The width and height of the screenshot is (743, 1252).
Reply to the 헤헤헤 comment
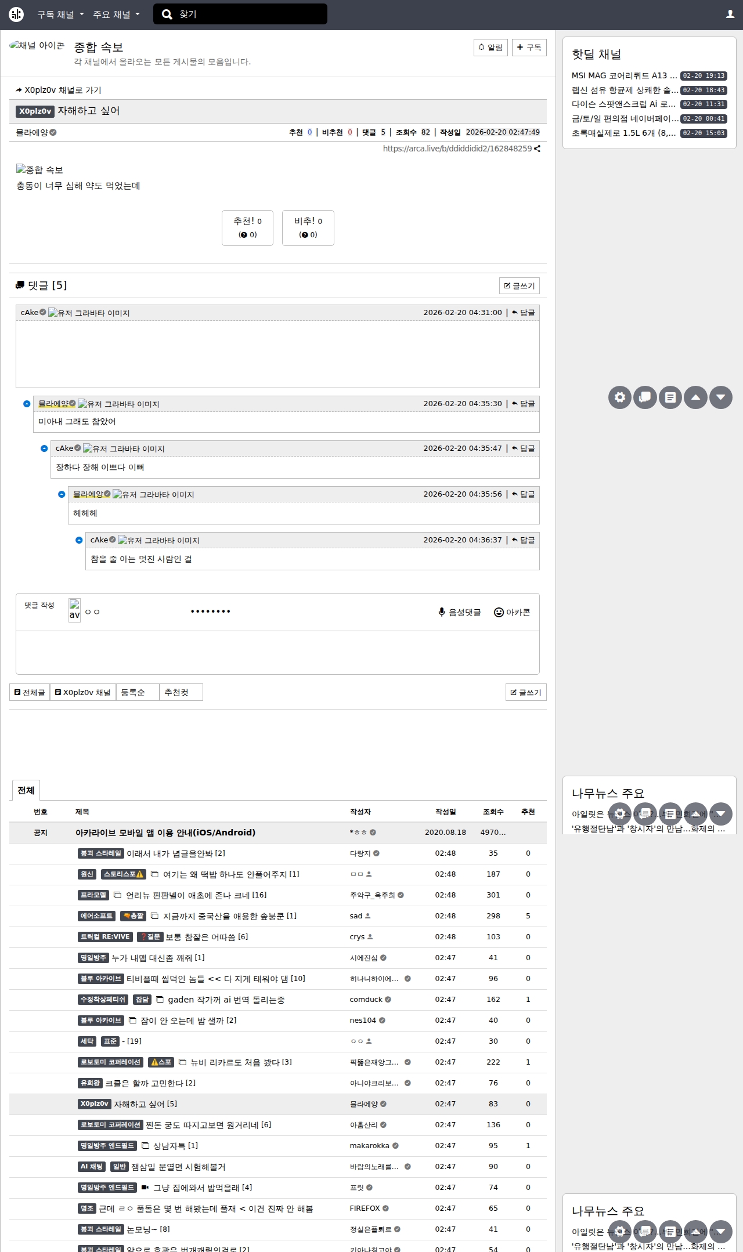523,494
